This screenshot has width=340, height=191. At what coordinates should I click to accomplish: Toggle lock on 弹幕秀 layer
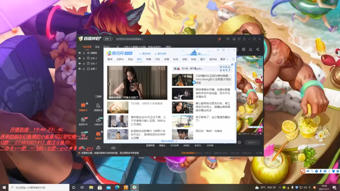(x=84, y=53)
